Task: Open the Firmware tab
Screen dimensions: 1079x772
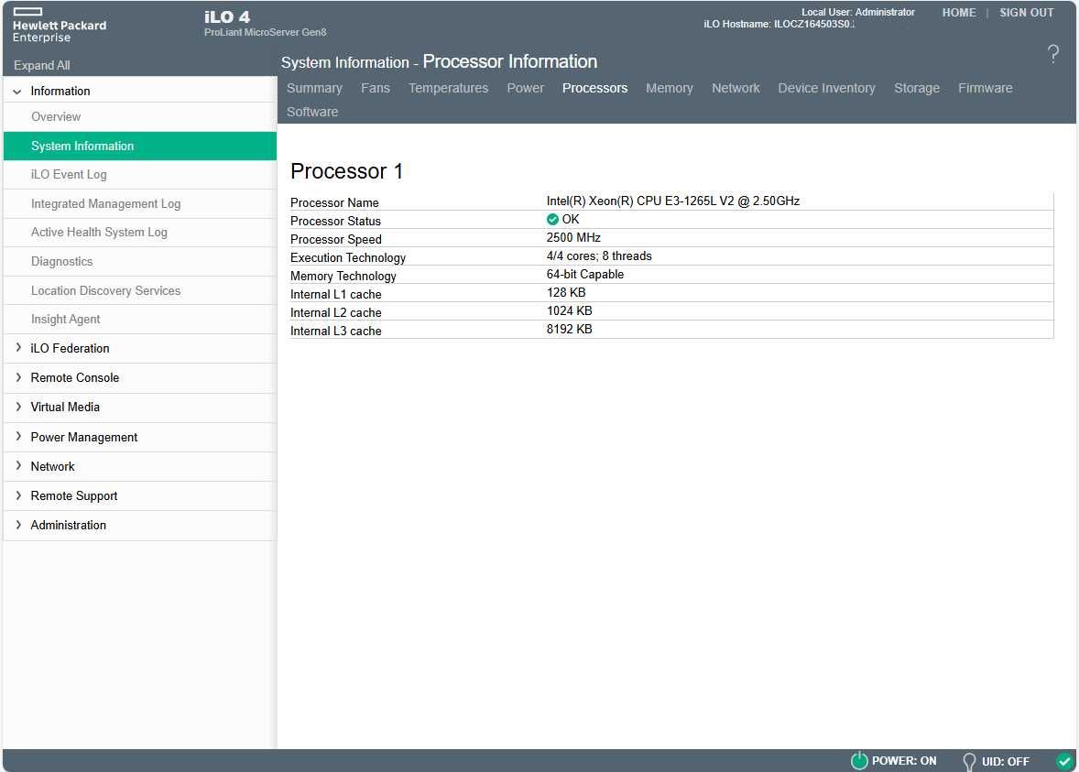Action: pyautogui.click(x=985, y=88)
